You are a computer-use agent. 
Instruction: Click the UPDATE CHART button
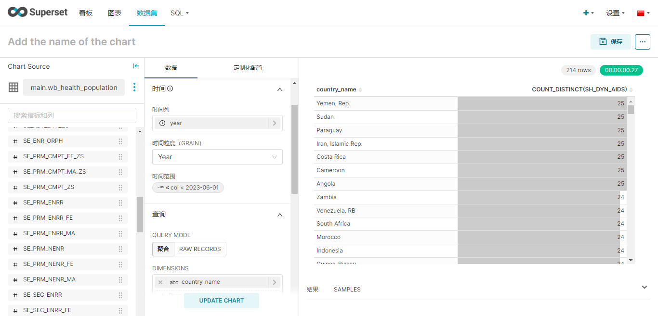click(222, 301)
